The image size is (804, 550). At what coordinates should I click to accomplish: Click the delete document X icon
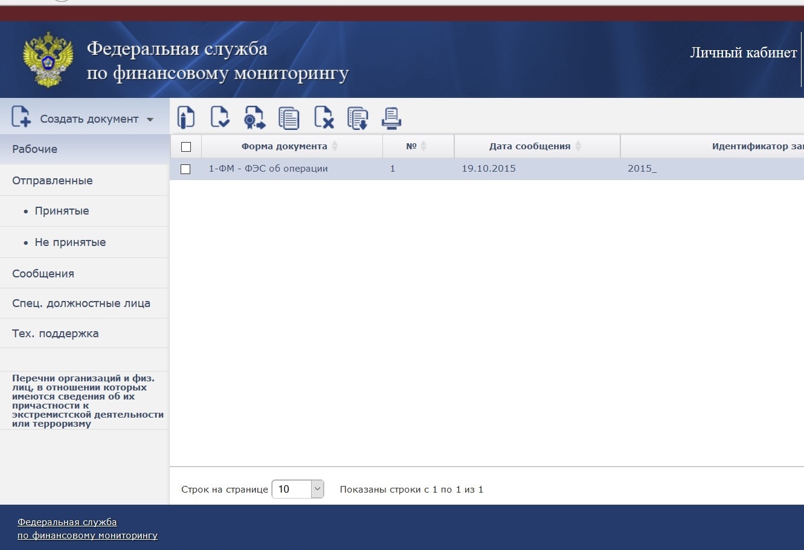[324, 117]
